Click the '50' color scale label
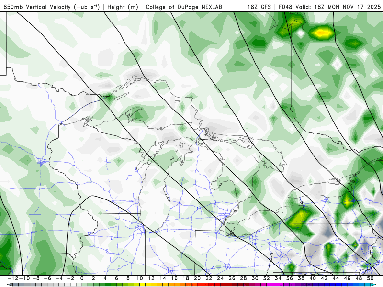 370,278
